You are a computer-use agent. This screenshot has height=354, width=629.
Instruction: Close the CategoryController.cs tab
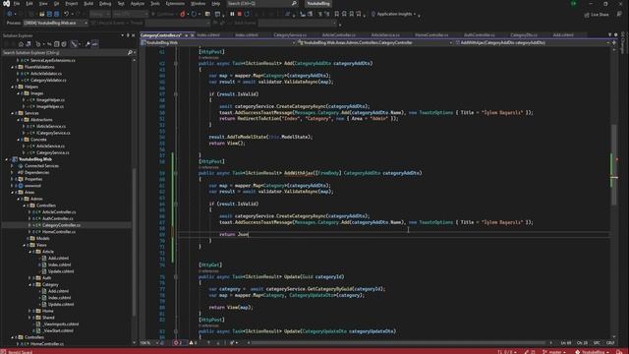(193, 35)
